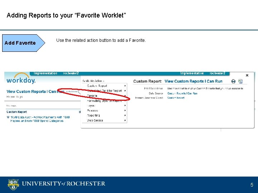Select the Favorite menu entry
This screenshot has width=258, height=193.
tap(105, 96)
